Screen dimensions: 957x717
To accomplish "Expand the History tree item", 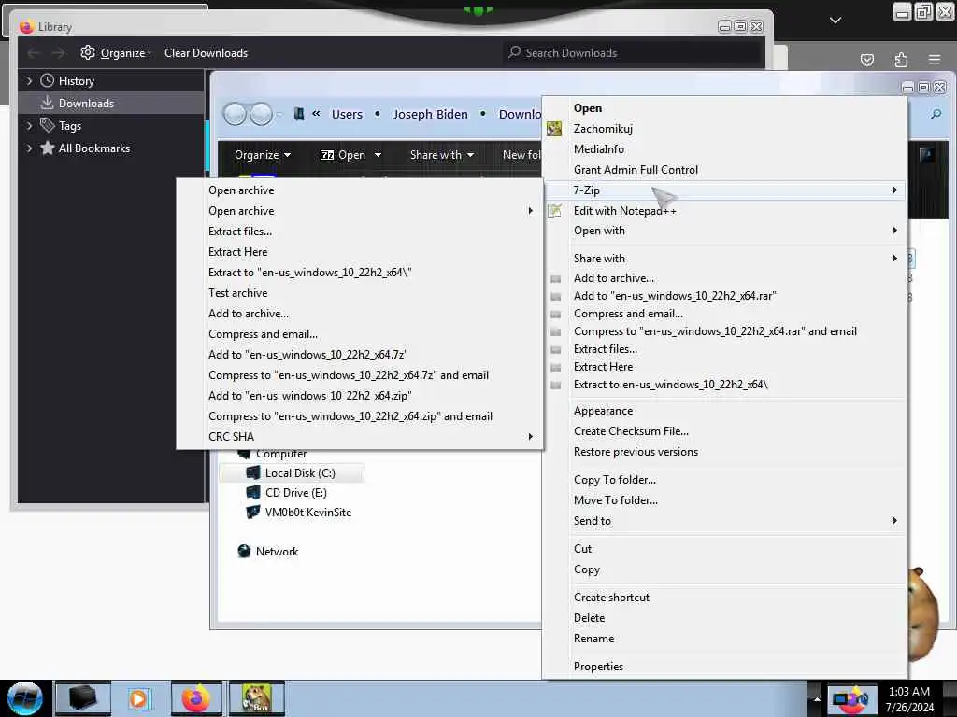I will click(x=29, y=80).
